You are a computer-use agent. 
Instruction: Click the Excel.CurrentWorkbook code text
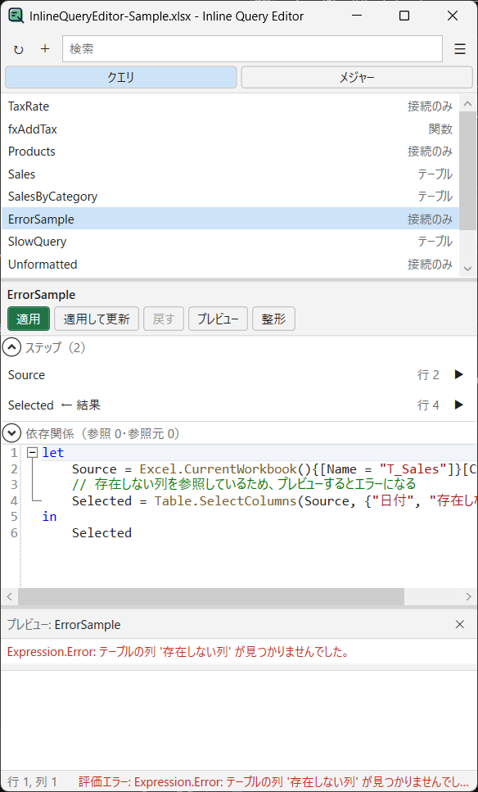coord(218,469)
